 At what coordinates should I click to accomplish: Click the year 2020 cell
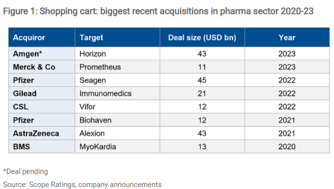point(287,147)
